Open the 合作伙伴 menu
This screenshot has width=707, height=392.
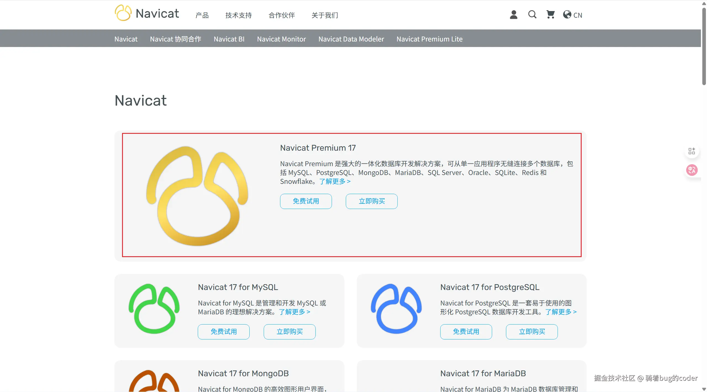pyautogui.click(x=282, y=15)
